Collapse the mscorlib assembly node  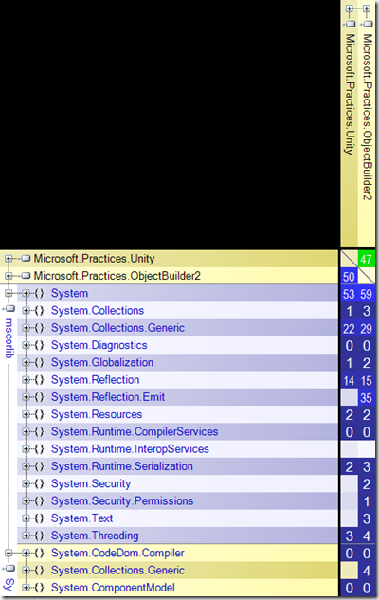[9, 294]
